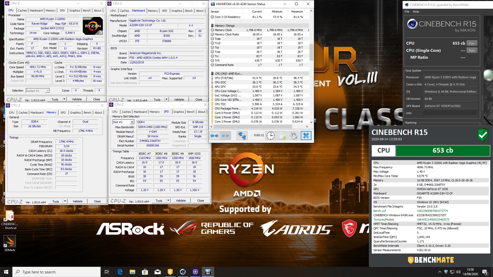
Task: Show hidden system tray icons chevron
Action: pos(440,272)
